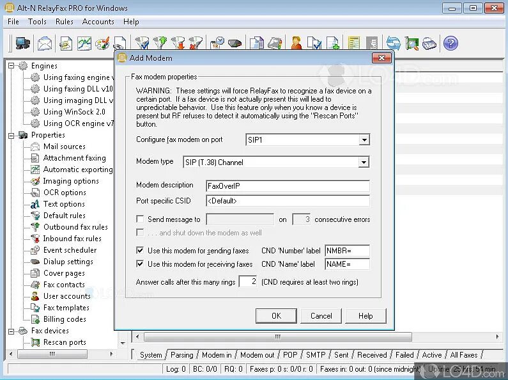Image resolution: width=508 pixels, height=380 pixels.
Task: Click Cancel in the Add Modem dialog
Action: 321,316
